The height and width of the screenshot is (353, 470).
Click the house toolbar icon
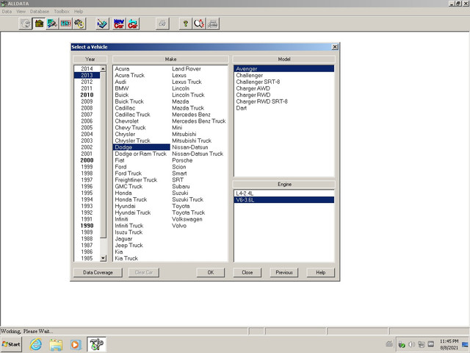point(39,24)
